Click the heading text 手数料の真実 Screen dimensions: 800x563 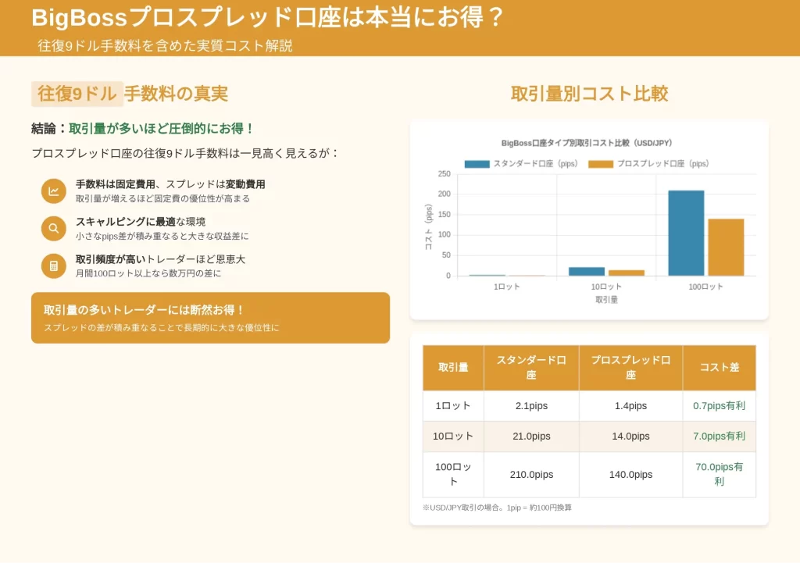tap(176, 94)
